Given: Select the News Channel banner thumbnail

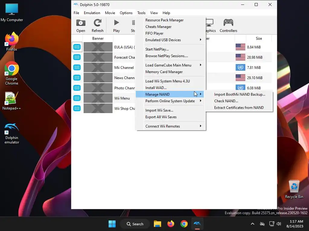Looking at the screenshot, I should 98,78.
